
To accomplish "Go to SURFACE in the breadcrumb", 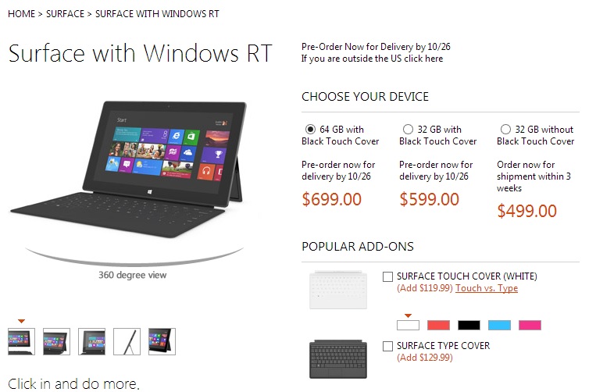I will (x=65, y=14).
